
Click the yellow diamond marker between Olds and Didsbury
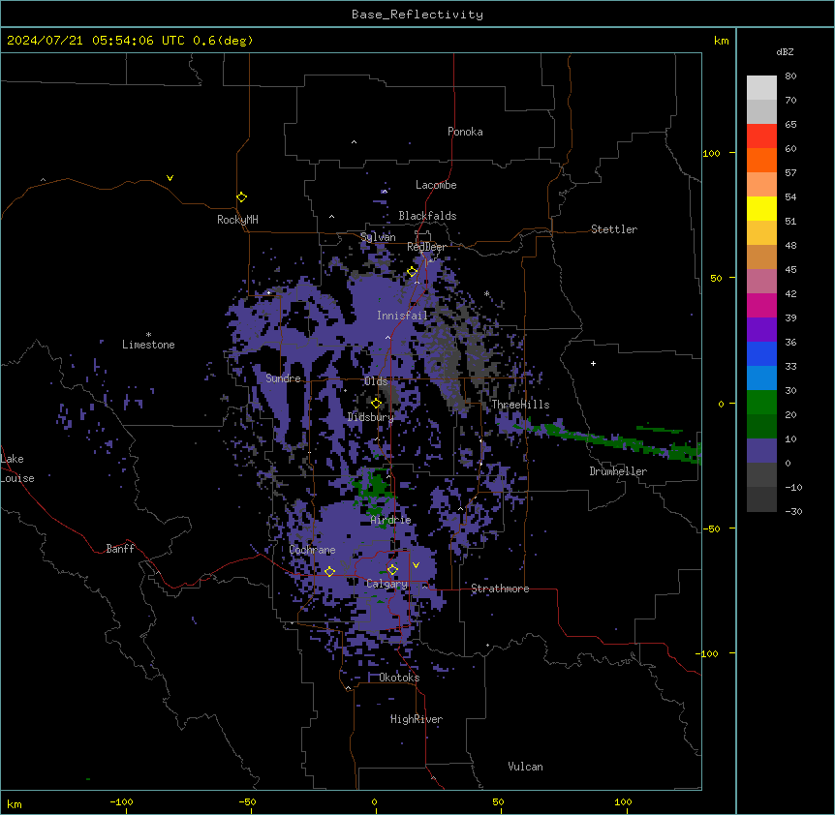(x=377, y=404)
